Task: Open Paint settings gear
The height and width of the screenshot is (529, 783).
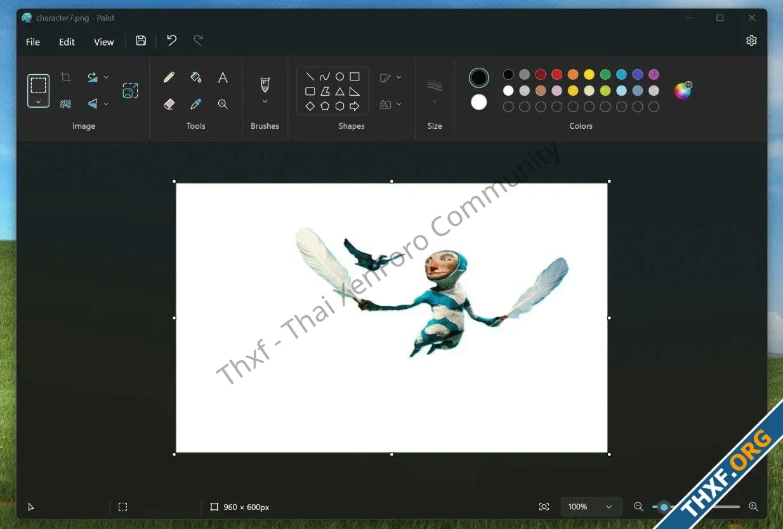Action: 751,41
